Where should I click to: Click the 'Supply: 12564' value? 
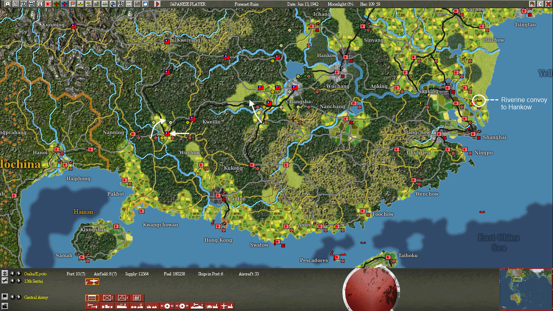[x=137, y=274]
